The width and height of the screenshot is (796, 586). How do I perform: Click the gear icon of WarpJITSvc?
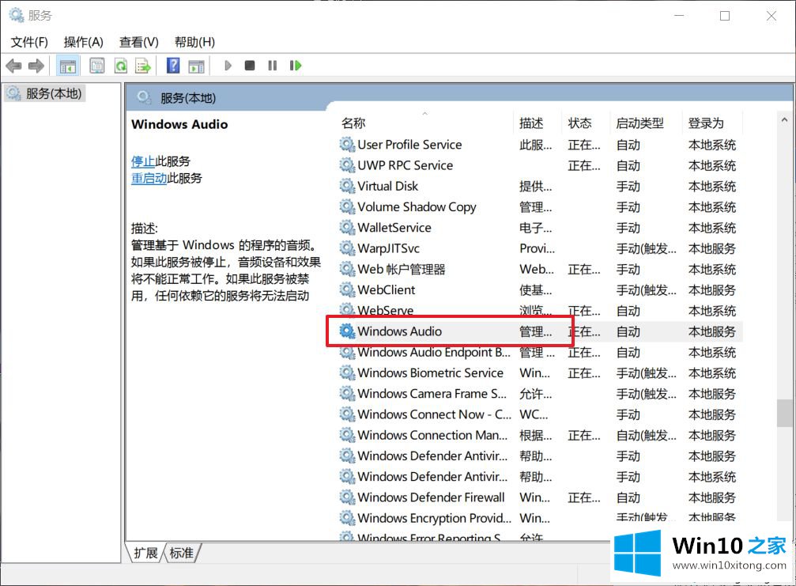(x=347, y=248)
